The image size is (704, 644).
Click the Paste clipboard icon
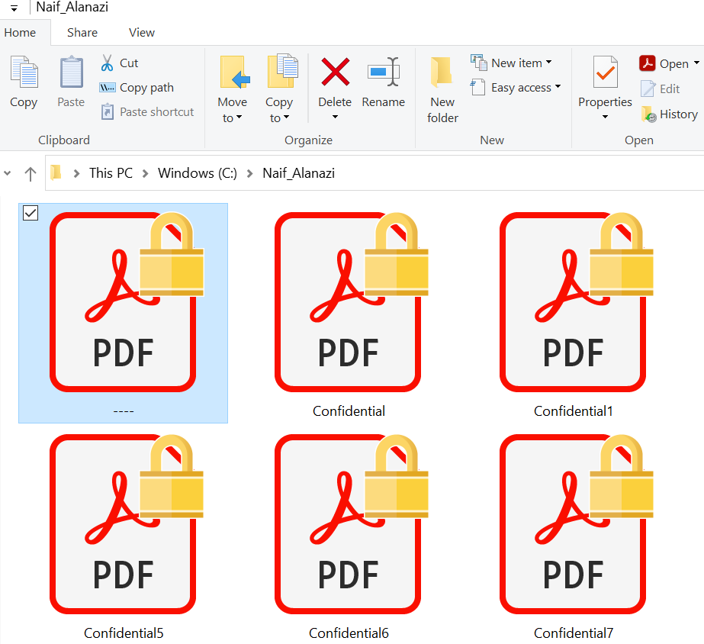(x=72, y=72)
